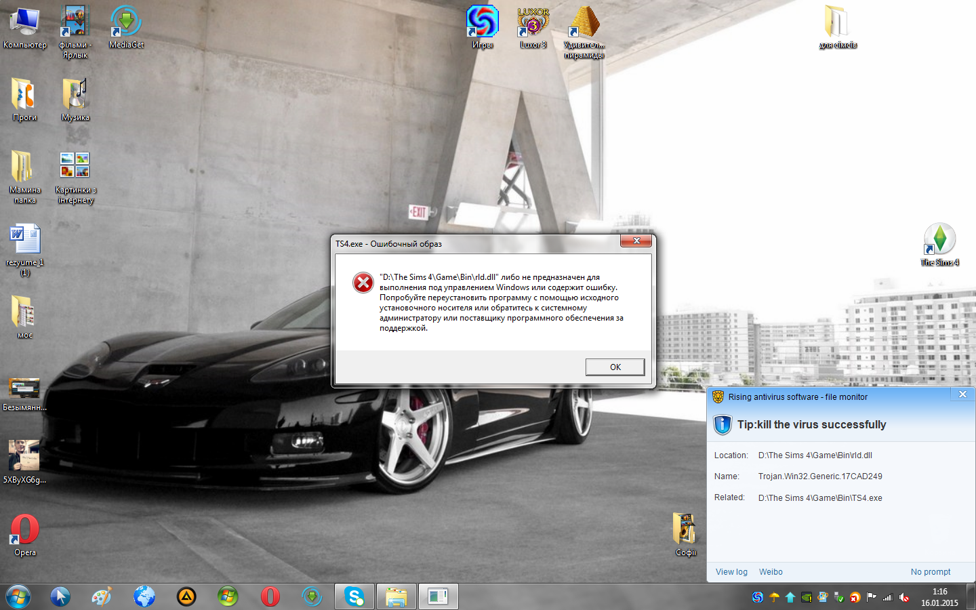Close the Rising antivirus notification

[x=962, y=394]
